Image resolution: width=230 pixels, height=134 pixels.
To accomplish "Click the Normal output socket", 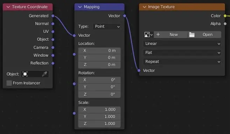I will (x=53, y=24).
